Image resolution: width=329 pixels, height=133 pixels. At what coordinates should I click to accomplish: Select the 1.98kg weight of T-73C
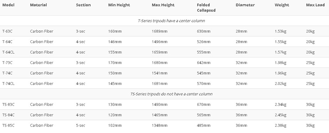tap(281, 63)
